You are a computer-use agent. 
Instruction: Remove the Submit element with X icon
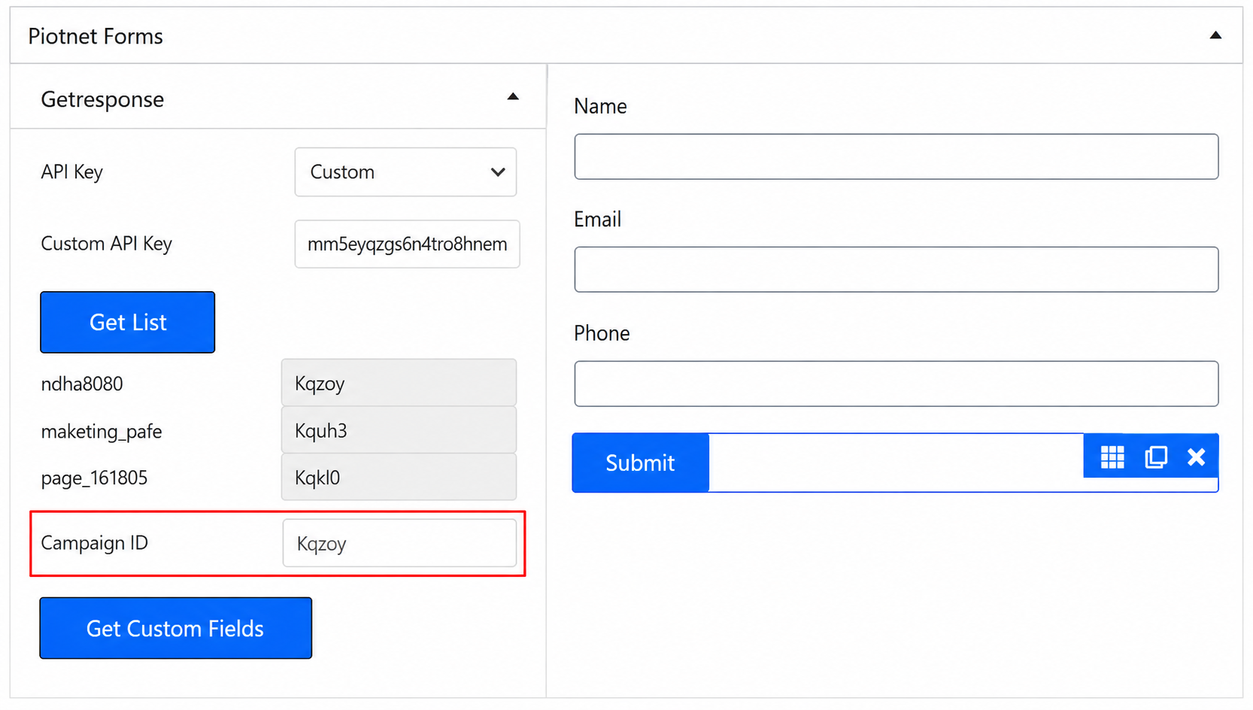coord(1196,457)
